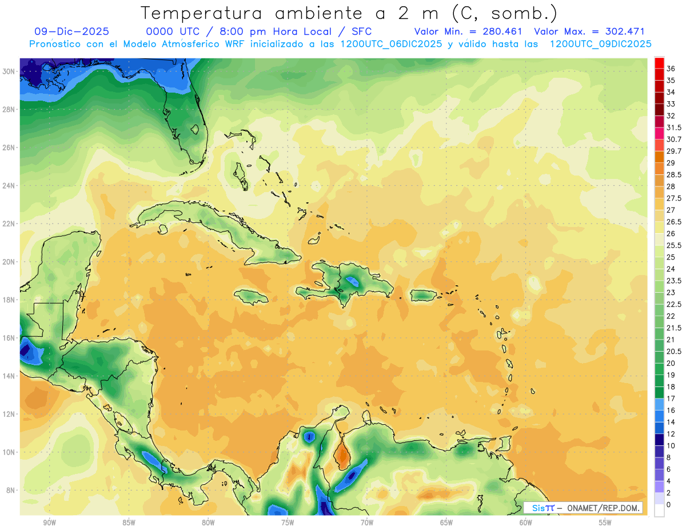686x530 pixels.
Task: Click the '24N' latitude axis label
Action: 10,185
